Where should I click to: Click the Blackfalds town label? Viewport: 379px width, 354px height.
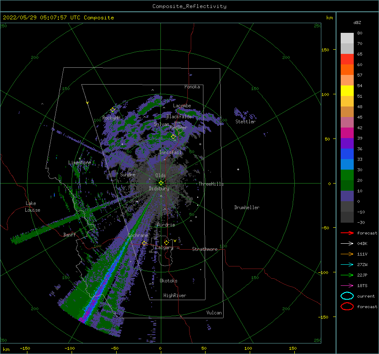coord(179,117)
